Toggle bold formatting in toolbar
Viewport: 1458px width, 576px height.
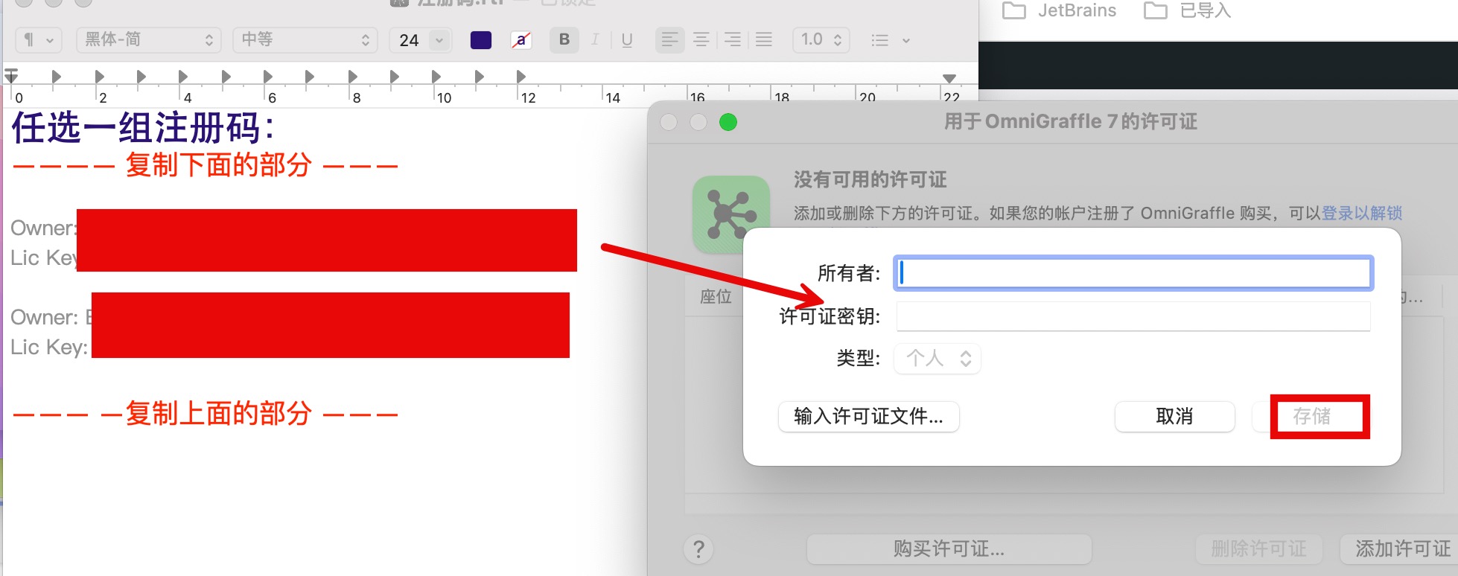(x=564, y=40)
